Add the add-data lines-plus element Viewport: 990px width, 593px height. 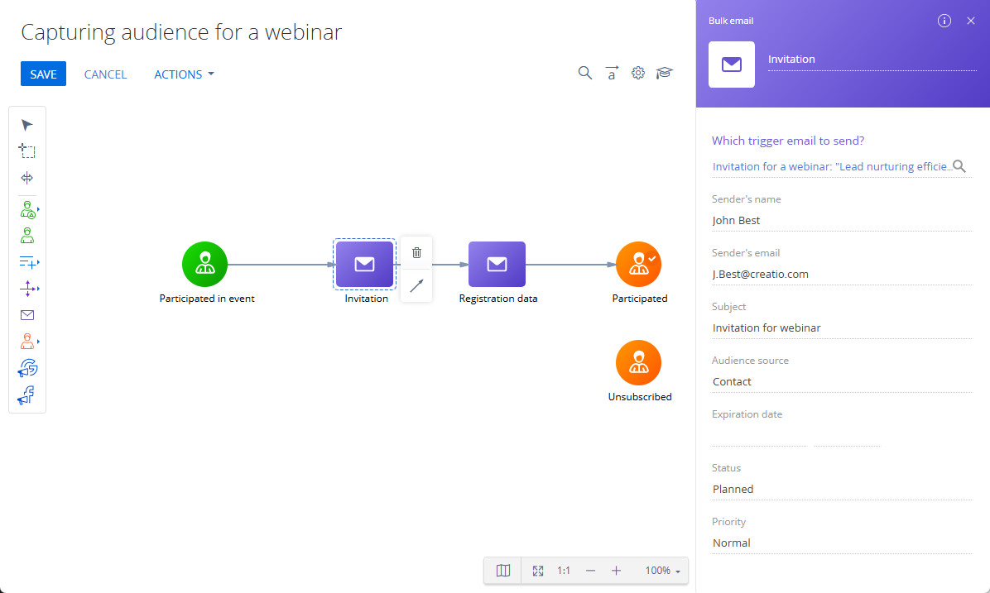[x=28, y=262]
